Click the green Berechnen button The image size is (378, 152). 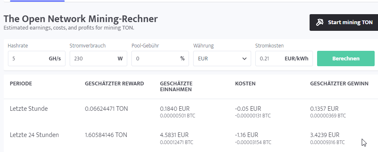tap(346, 58)
